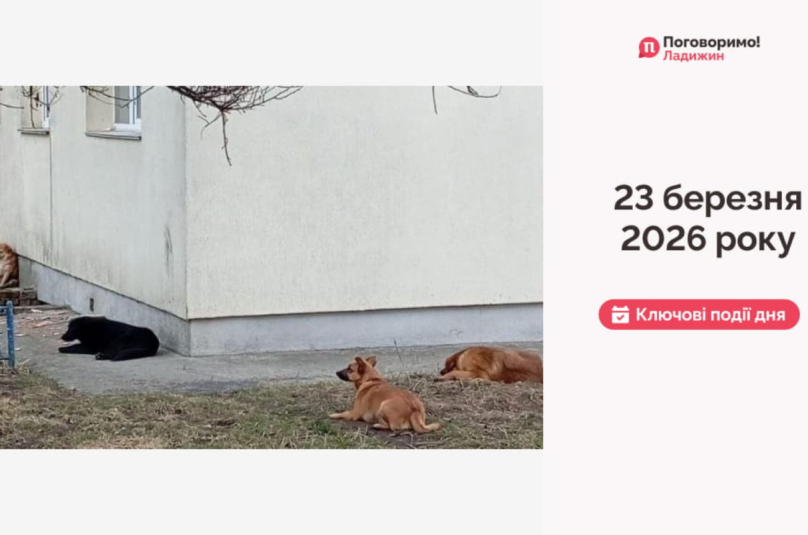Image resolution: width=808 pixels, height=535 pixels.
Task: Click the blue metal railing at left
Action: pyautogui.click(x=7, y=334)
